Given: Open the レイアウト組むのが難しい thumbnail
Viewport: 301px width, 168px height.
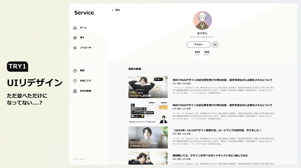Looking at the screenshot, I should point(148,113).
